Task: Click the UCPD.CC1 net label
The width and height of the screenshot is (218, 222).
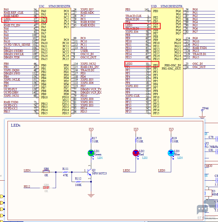Action: click(x=10, y=105)
